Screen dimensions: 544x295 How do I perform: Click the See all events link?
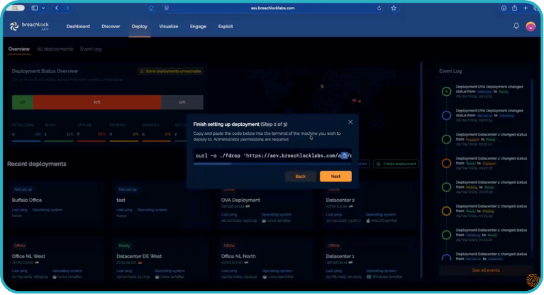(486, 270)
